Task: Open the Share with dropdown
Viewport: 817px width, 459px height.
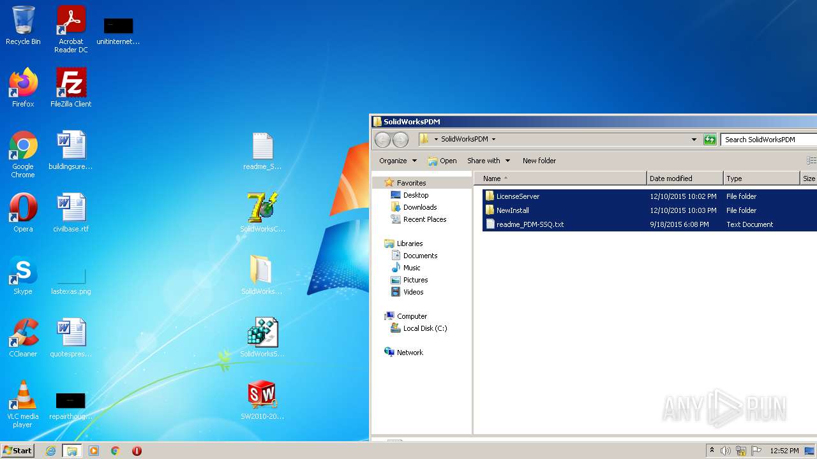Action: [488, 161]
